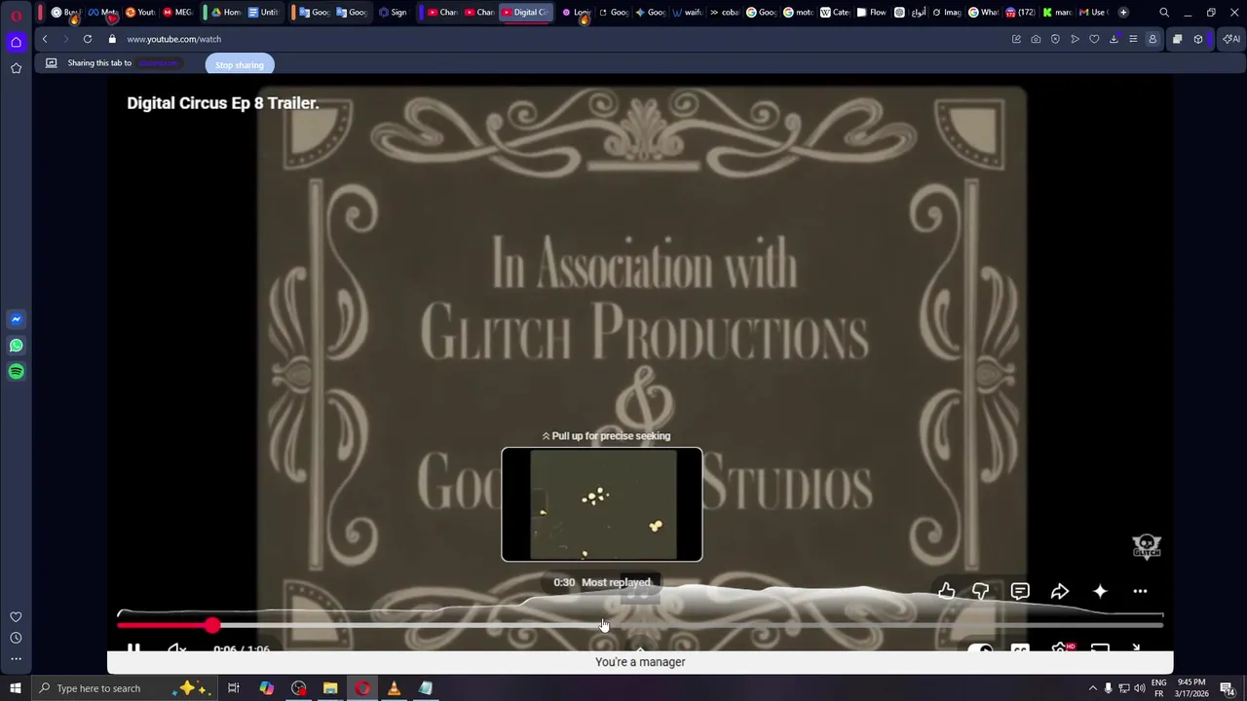Reload the page with the refresh icon

[88, 39]
